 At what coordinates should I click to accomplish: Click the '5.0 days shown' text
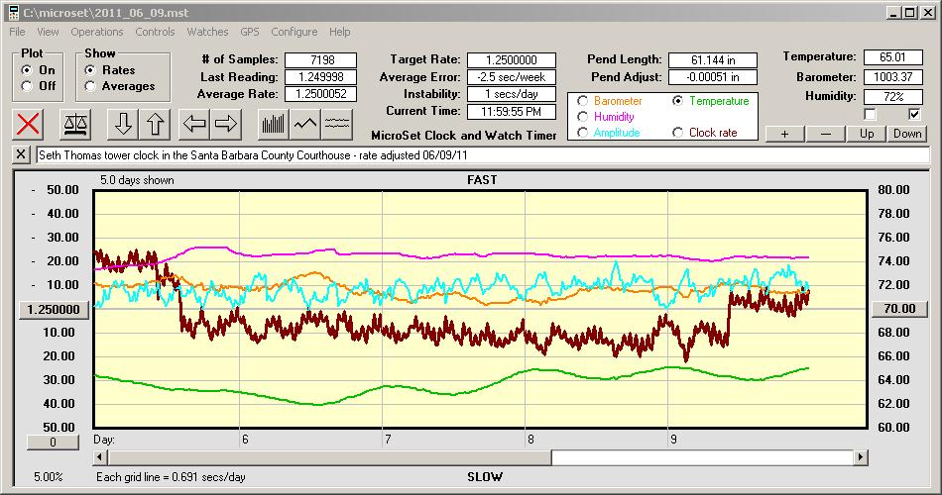click(x=137, y=180)
